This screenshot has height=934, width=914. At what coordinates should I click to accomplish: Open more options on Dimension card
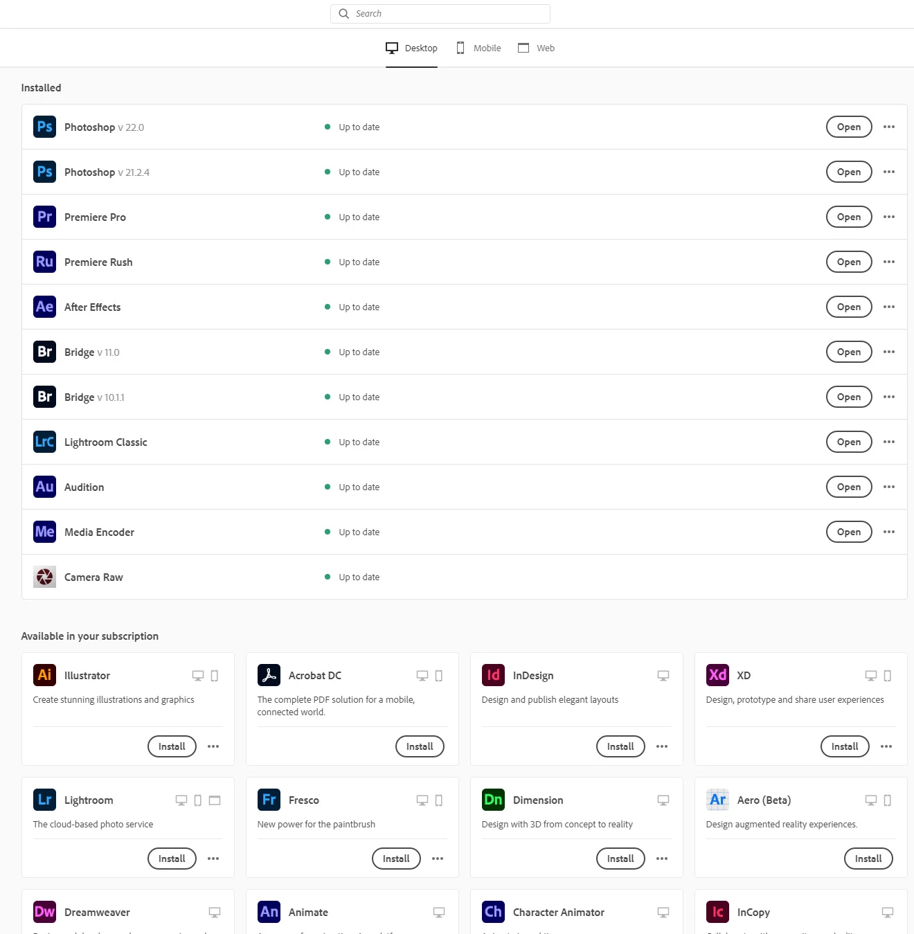pos(662,859)
